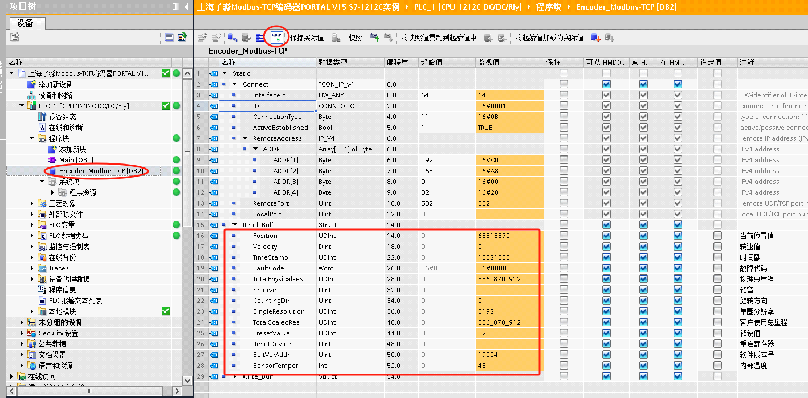Click the last gray database toolbar icon
This screenshot has width=808, height=398.
pyautogui.click(x=609, y=38)
